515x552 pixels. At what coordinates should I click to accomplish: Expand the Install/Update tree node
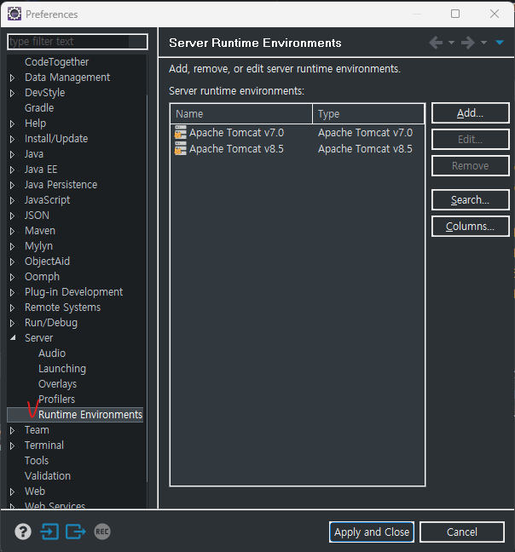click(x=12, y=140)
